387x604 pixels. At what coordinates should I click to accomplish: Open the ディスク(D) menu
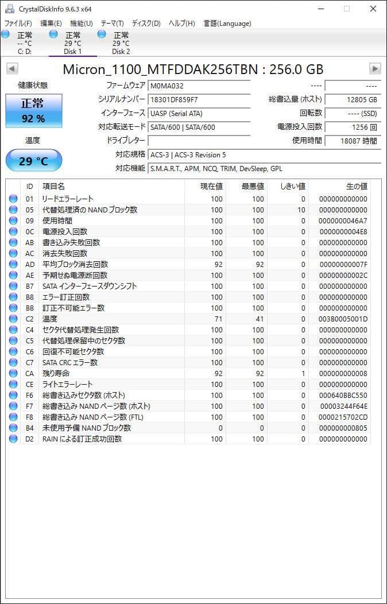(146, 23)
